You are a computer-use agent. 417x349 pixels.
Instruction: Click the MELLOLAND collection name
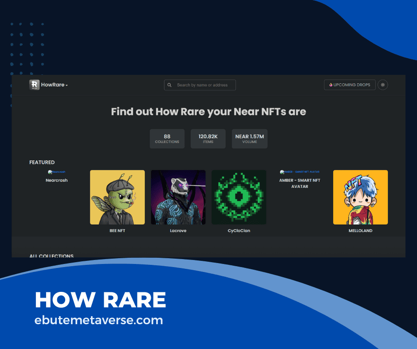[360, 231]
